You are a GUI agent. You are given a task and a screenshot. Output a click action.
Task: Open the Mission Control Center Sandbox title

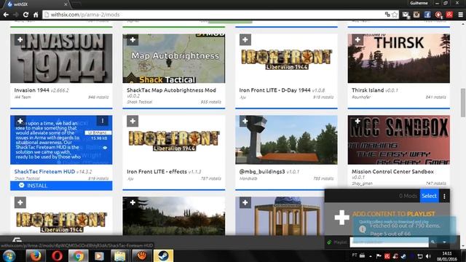[392, 172]
